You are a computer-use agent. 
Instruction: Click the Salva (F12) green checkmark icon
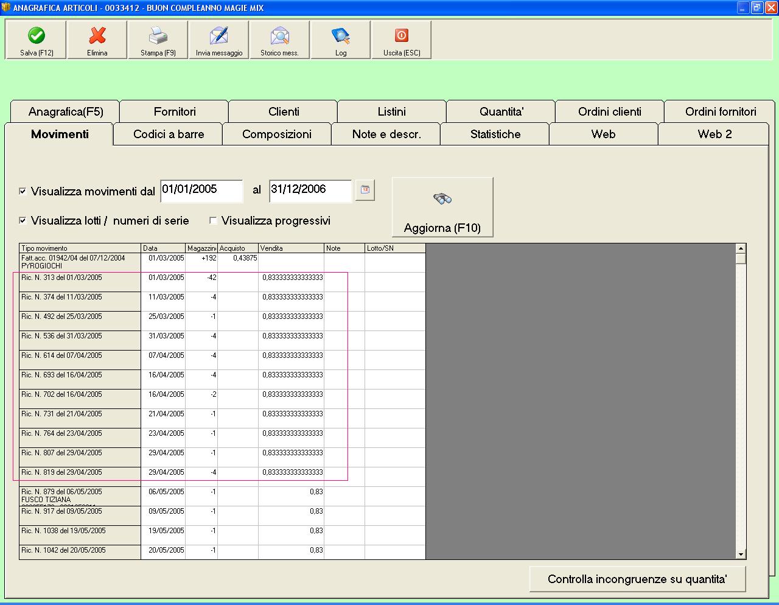coord(37,37)
